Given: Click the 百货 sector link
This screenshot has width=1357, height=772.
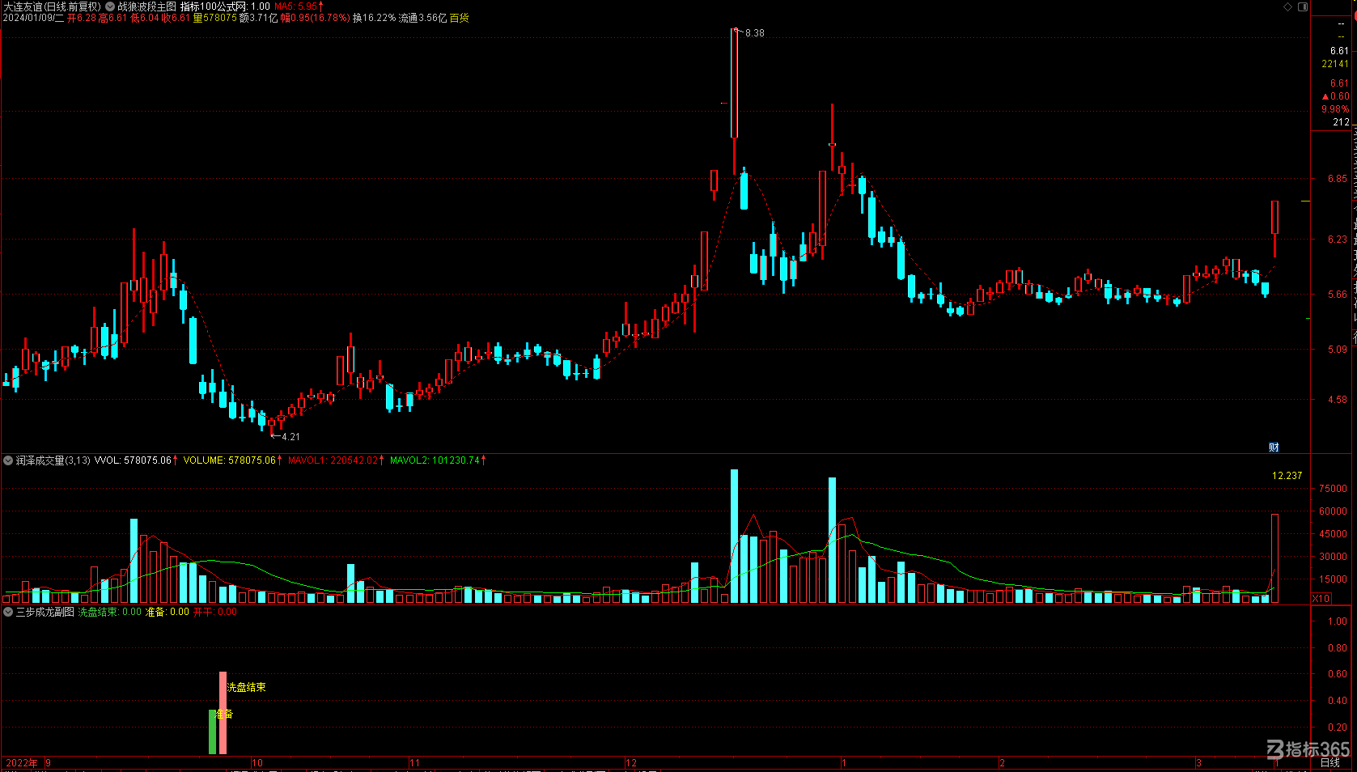Looking at the screenshot, I should pyautogui.click(x=460, y=18).
